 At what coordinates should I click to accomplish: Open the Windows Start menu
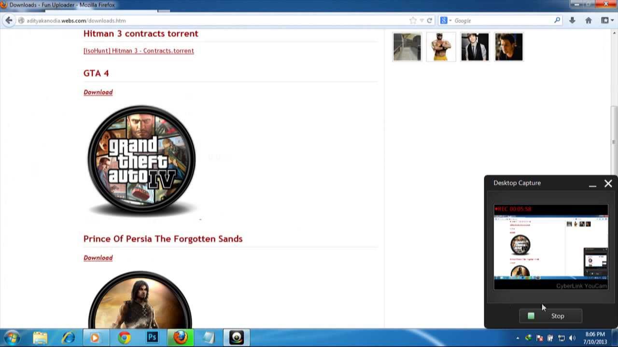coord(12,337)
